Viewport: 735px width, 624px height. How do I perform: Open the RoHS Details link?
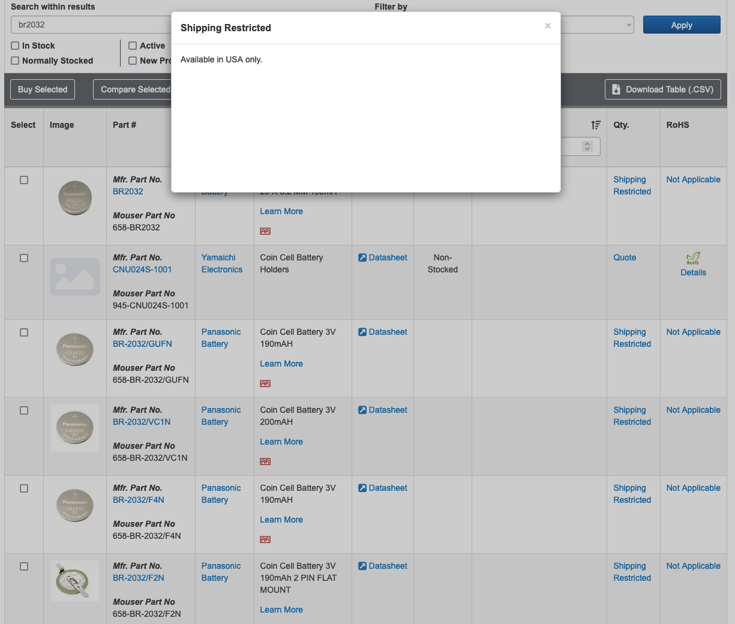(693, 272)
